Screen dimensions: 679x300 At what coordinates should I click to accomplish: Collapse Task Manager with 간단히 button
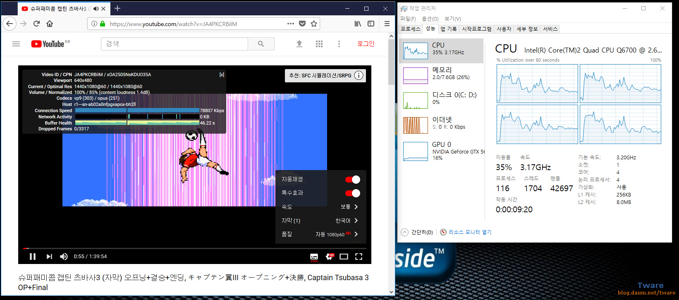point(417,232)
